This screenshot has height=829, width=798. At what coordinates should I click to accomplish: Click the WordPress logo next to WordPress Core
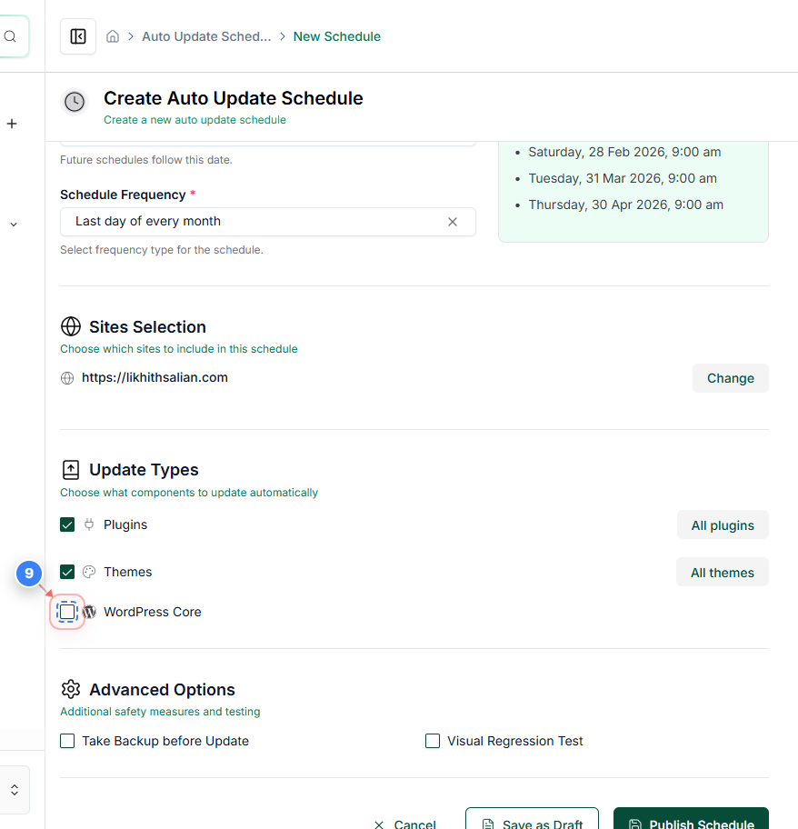point(89,612)
